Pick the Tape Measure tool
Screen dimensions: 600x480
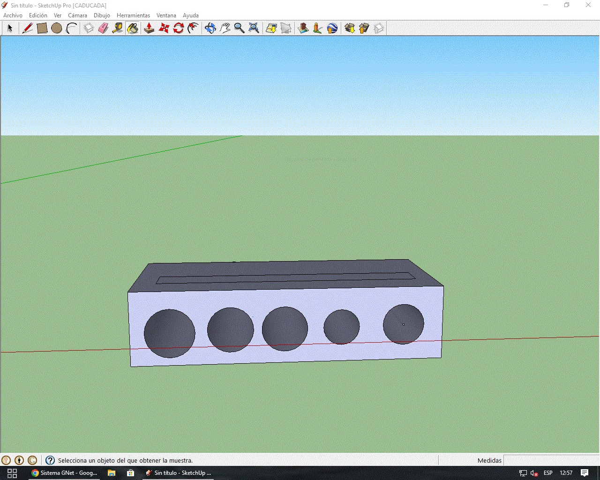point(118,29)
